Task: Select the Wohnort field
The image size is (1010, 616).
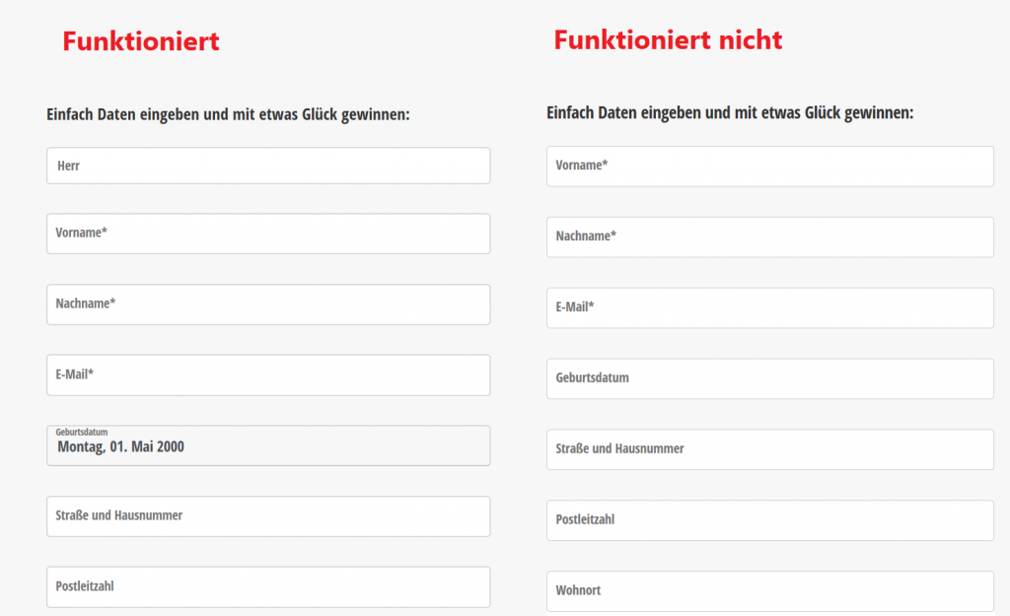Action: pyautogui.click(x=769, y=591)
